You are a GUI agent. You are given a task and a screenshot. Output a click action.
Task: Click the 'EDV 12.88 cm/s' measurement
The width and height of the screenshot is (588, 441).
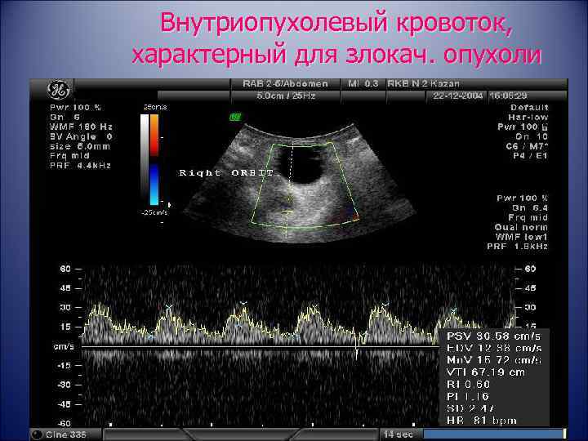click(494, 348)
